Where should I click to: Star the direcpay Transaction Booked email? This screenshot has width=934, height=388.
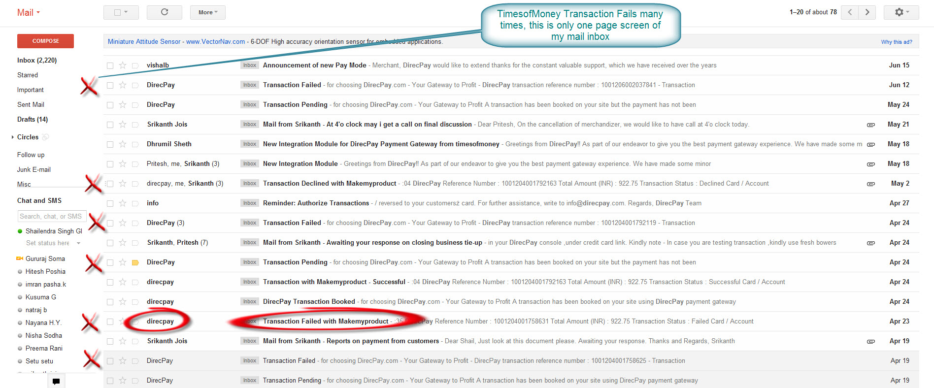pos(123,301)
